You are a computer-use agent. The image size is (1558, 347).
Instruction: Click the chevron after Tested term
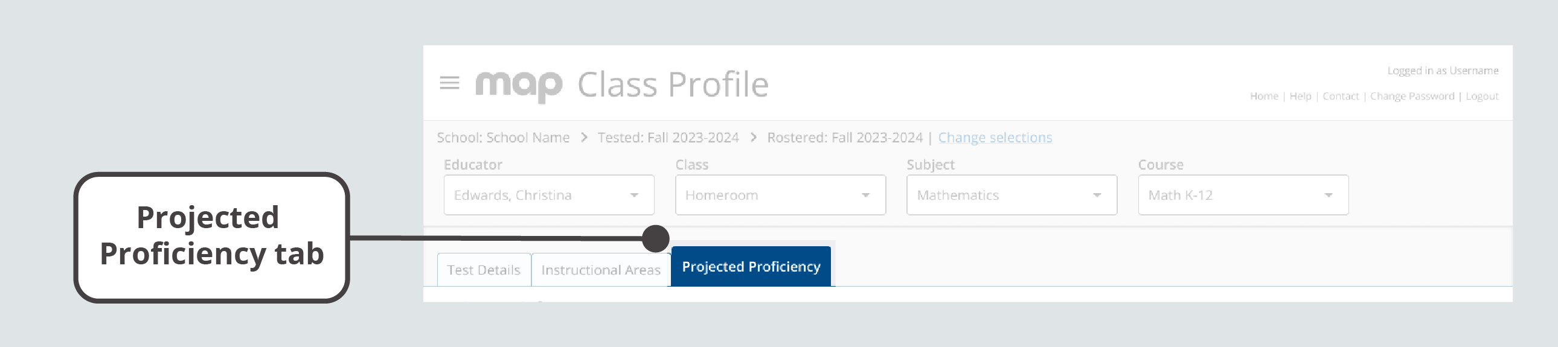(754, 137)
